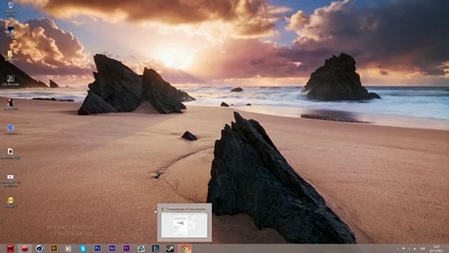Open the Action Center flag tray icon
449x253 pixels.
coord(404,248)
